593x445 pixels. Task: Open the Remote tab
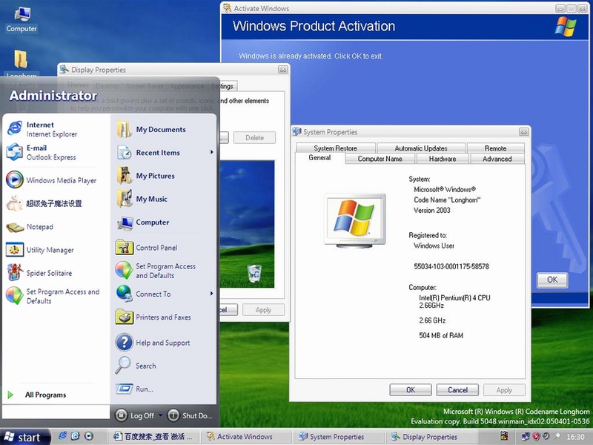[495, 148]
